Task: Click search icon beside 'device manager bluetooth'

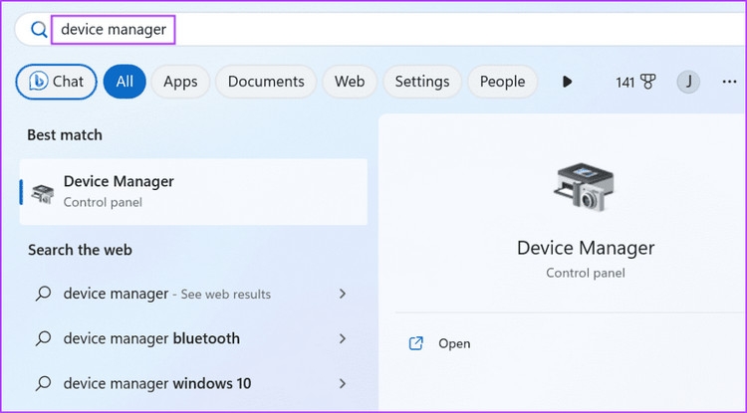Action: coord(44,338)
